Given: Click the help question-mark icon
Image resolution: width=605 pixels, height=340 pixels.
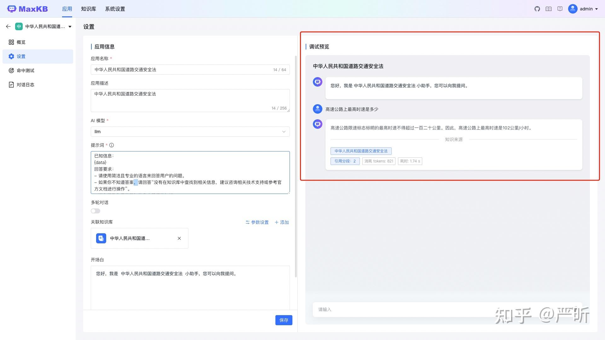Looking at the screenshot, I should pyautogui.click(x=560, y=9).
